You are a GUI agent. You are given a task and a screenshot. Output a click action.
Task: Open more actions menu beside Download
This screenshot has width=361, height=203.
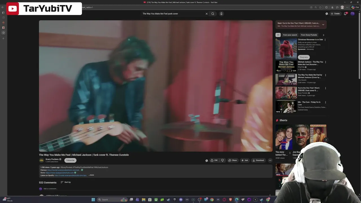270,160
